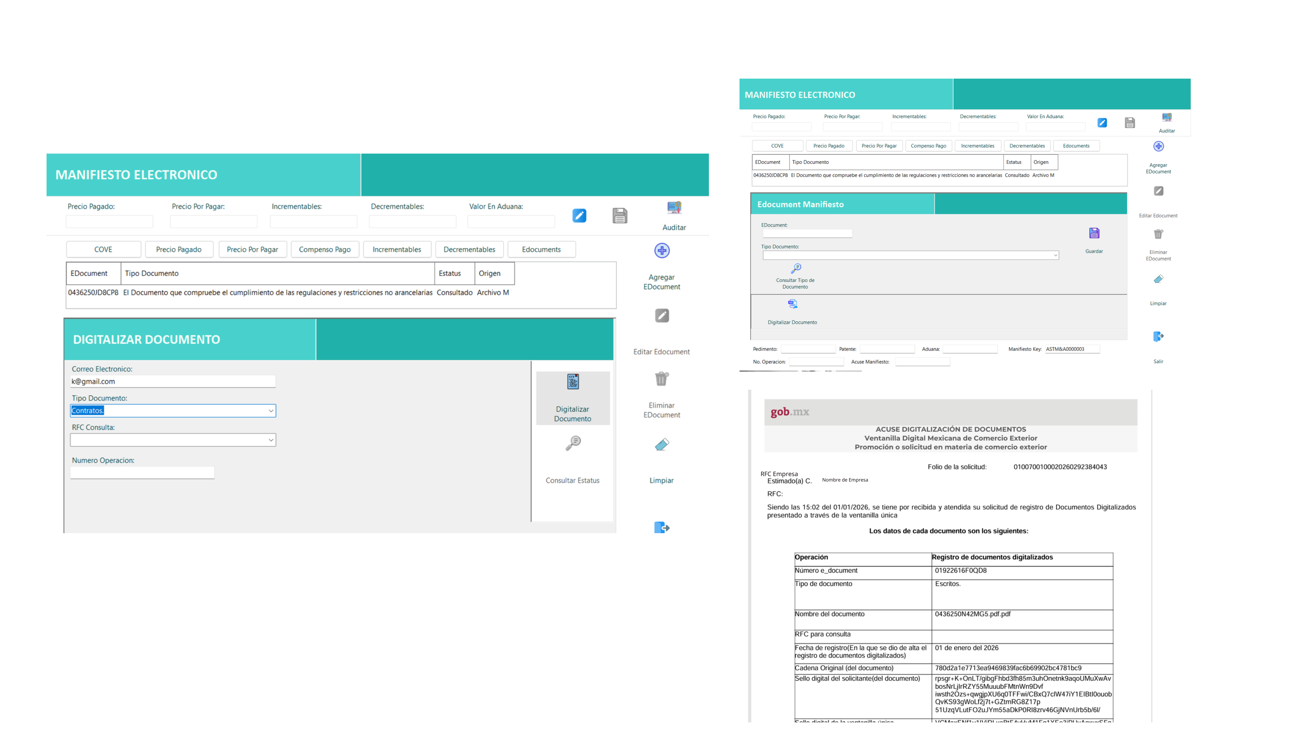Click the Digitalizar Documento icon
The width and height of the screenshot is (1305, 734).
[572, 381]
